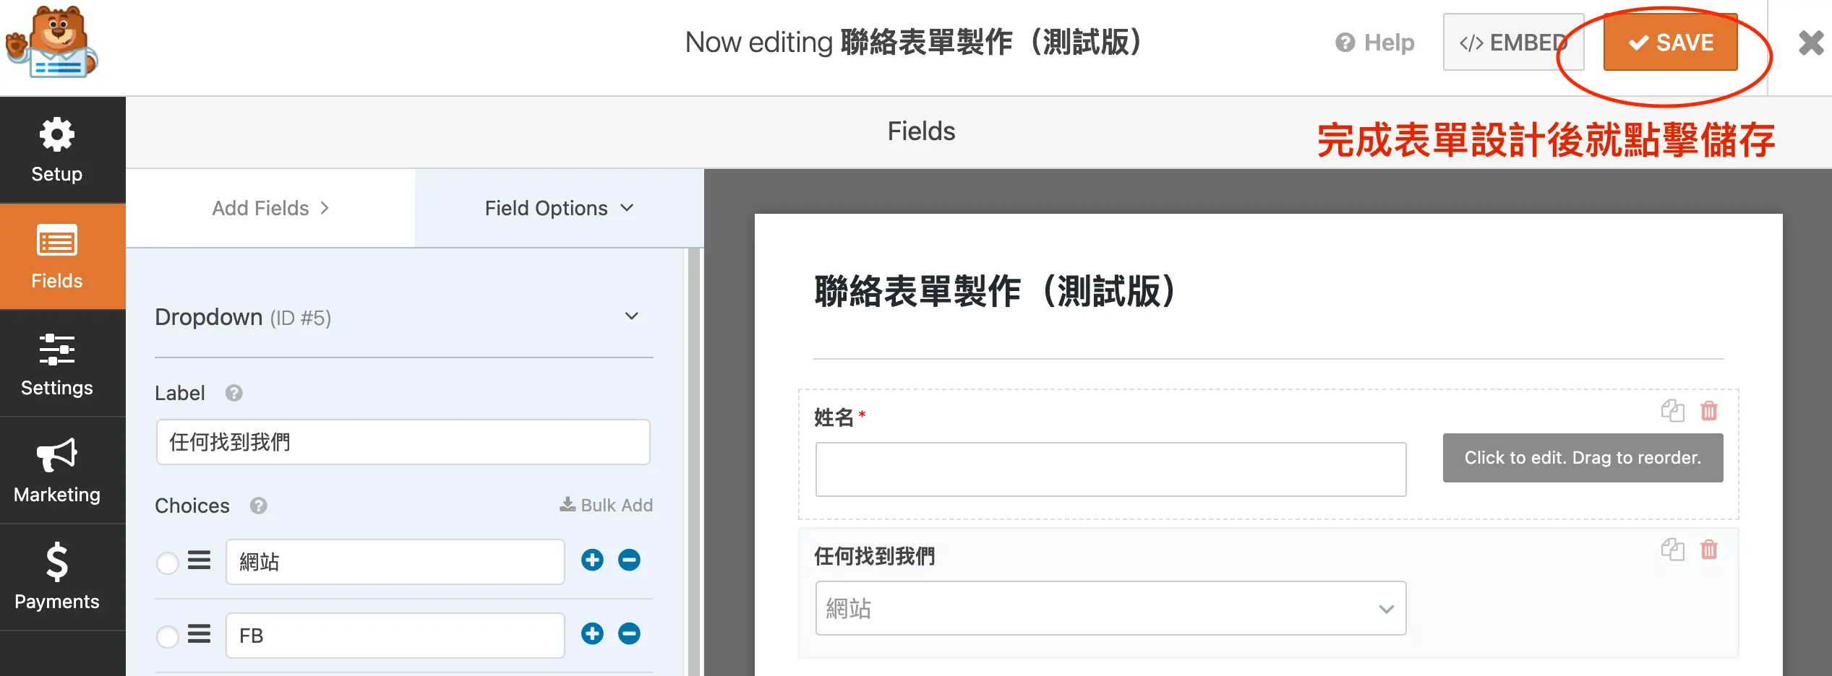Click the 姓名 text input preview

point(1110,469)
